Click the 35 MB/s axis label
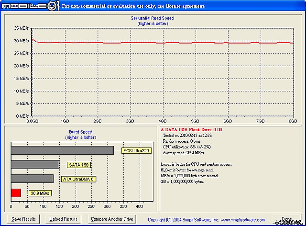306x226 pixels. click(21, 28)
